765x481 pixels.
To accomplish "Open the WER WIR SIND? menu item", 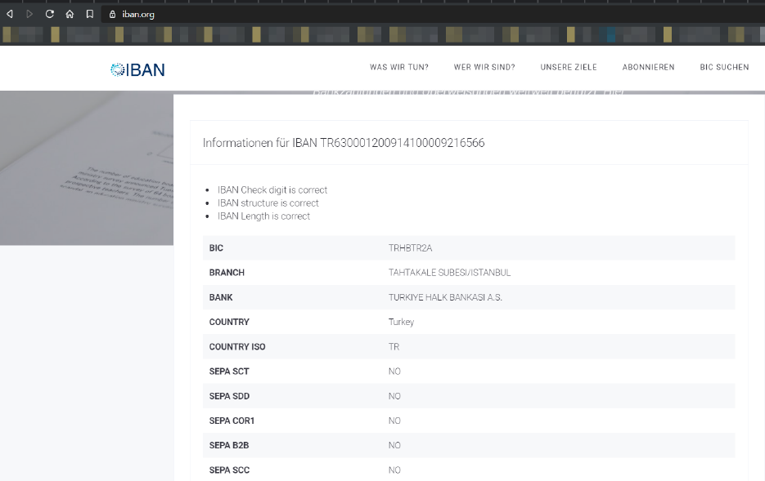I will coord(484,67).
